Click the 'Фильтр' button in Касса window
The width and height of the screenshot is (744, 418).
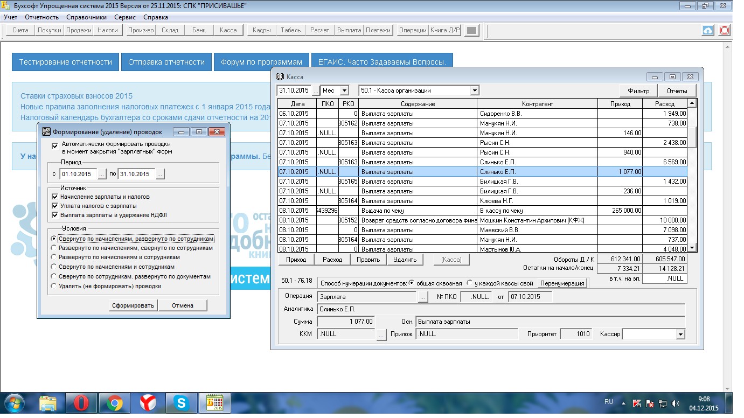tap(638, 90)
